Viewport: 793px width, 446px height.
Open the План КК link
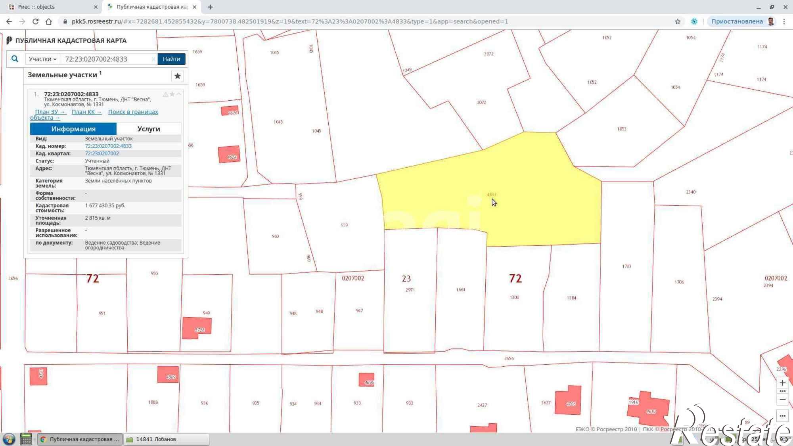click(x=86, y=112)
